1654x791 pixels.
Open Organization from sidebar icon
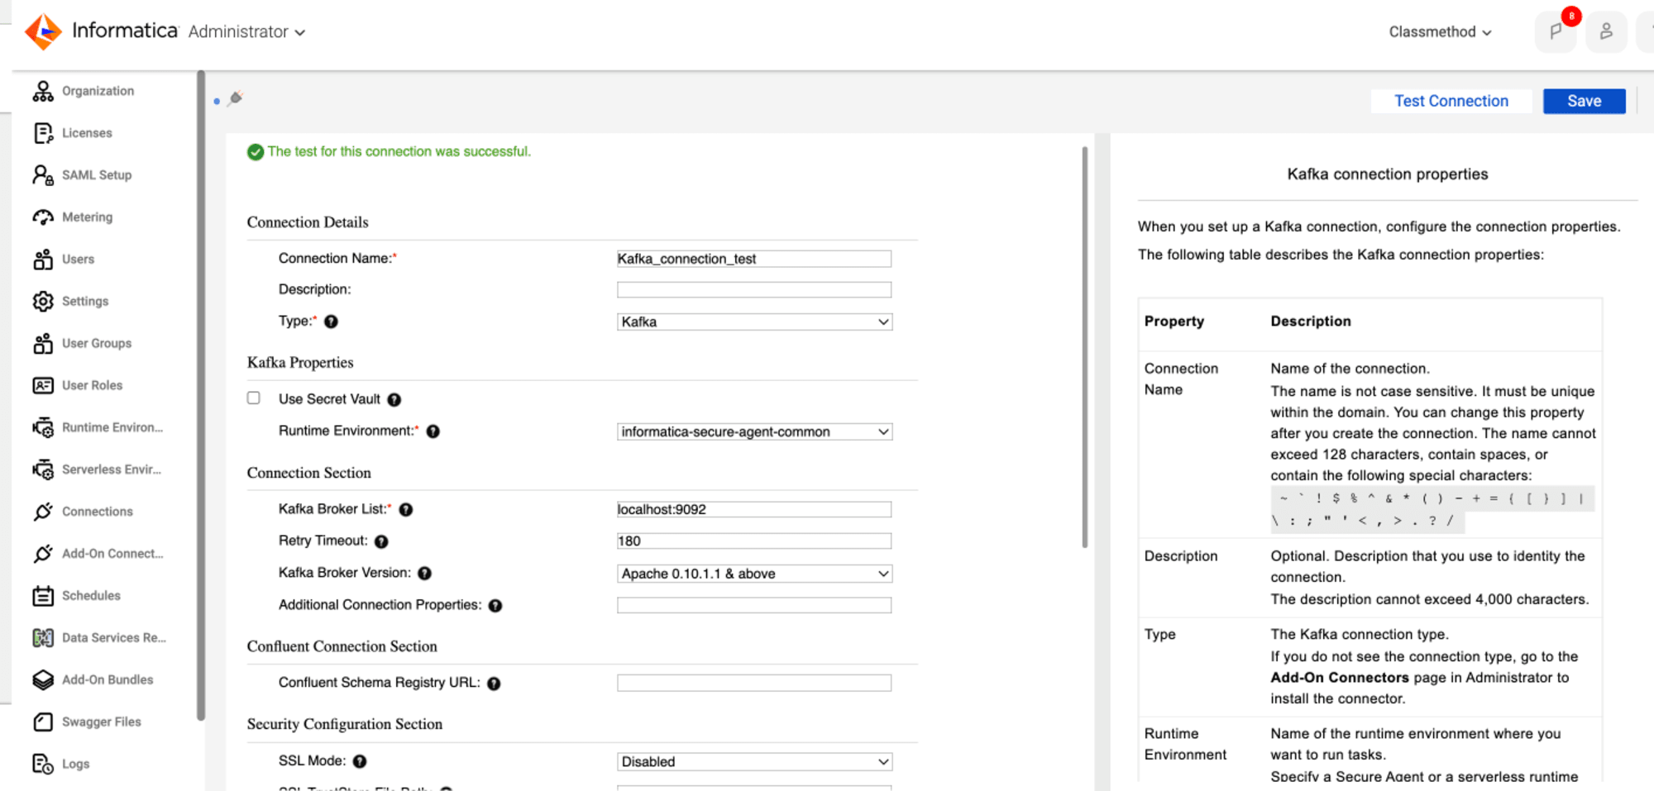click(43, 91)
